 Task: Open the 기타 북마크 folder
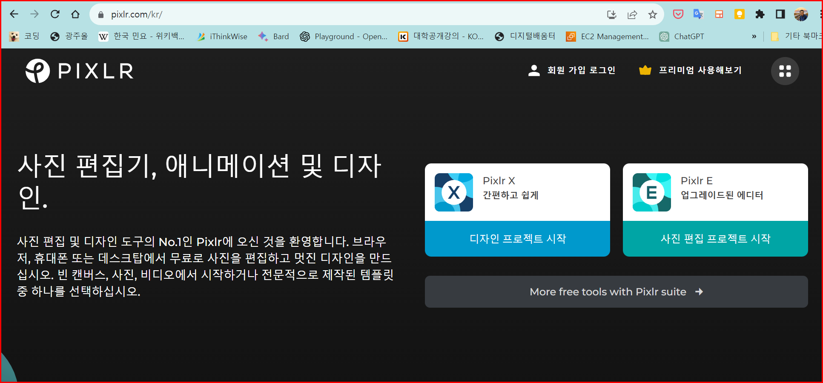(796, 37)
